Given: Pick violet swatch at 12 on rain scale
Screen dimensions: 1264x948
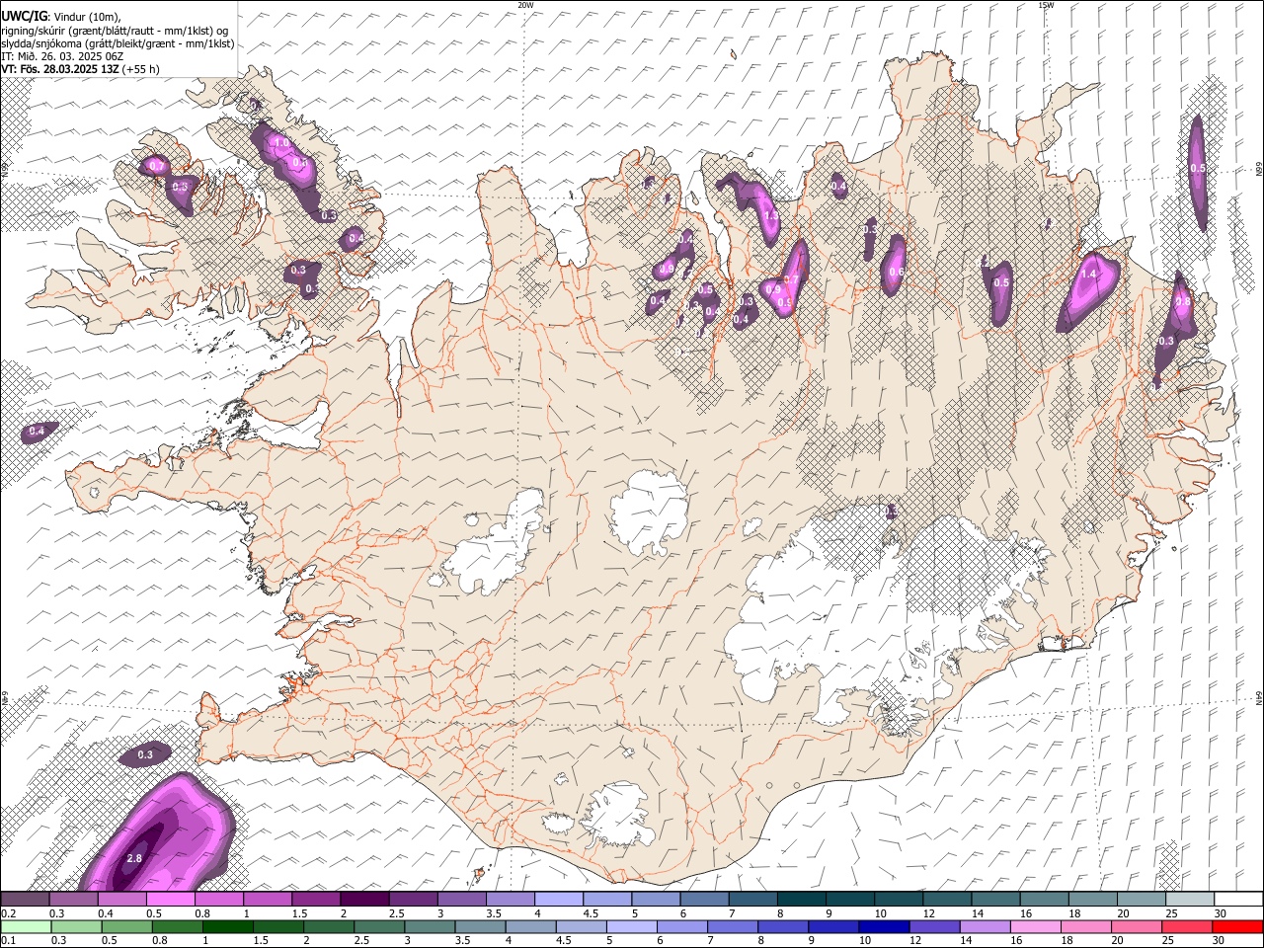Looking at the screenshot, I should click(x=934, y=927).
